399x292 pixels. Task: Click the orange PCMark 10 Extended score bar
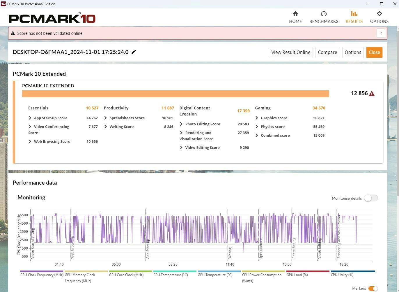[175, 94]
